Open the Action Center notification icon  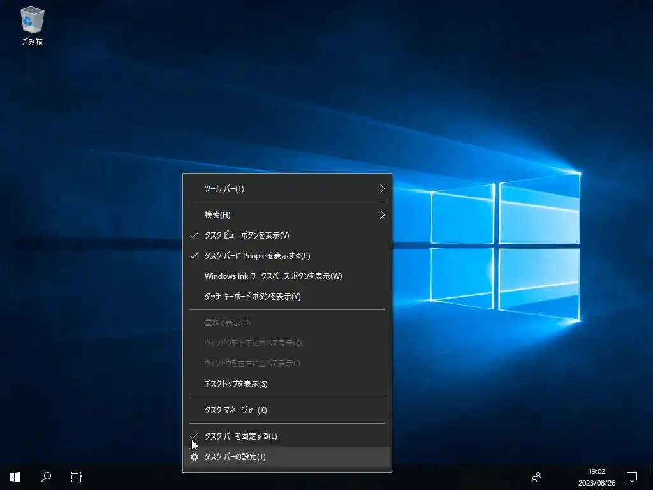point(632,477)
